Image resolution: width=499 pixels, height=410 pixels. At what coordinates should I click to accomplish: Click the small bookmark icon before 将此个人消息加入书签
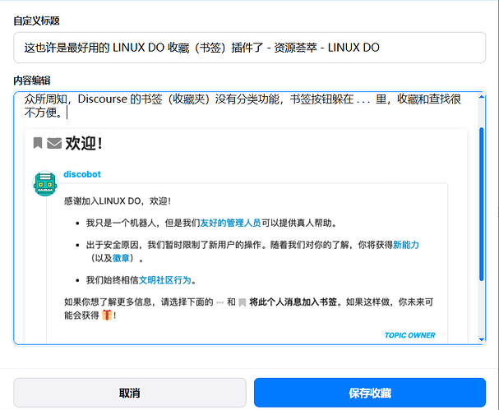point(243,302)
